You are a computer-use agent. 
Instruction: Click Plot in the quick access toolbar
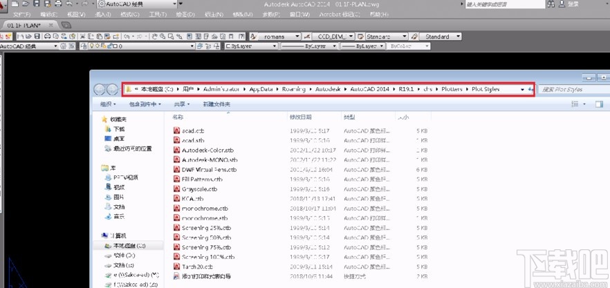coord(58,4)
